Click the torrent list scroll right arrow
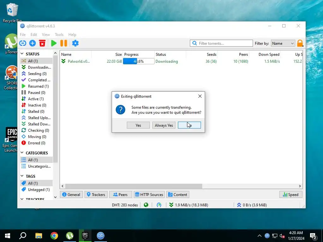Viewport: 323px width, 242px height. click(x=300, y=186)
